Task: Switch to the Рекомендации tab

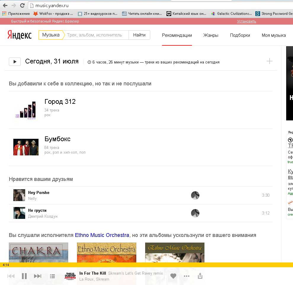Action: coord(177,35)
